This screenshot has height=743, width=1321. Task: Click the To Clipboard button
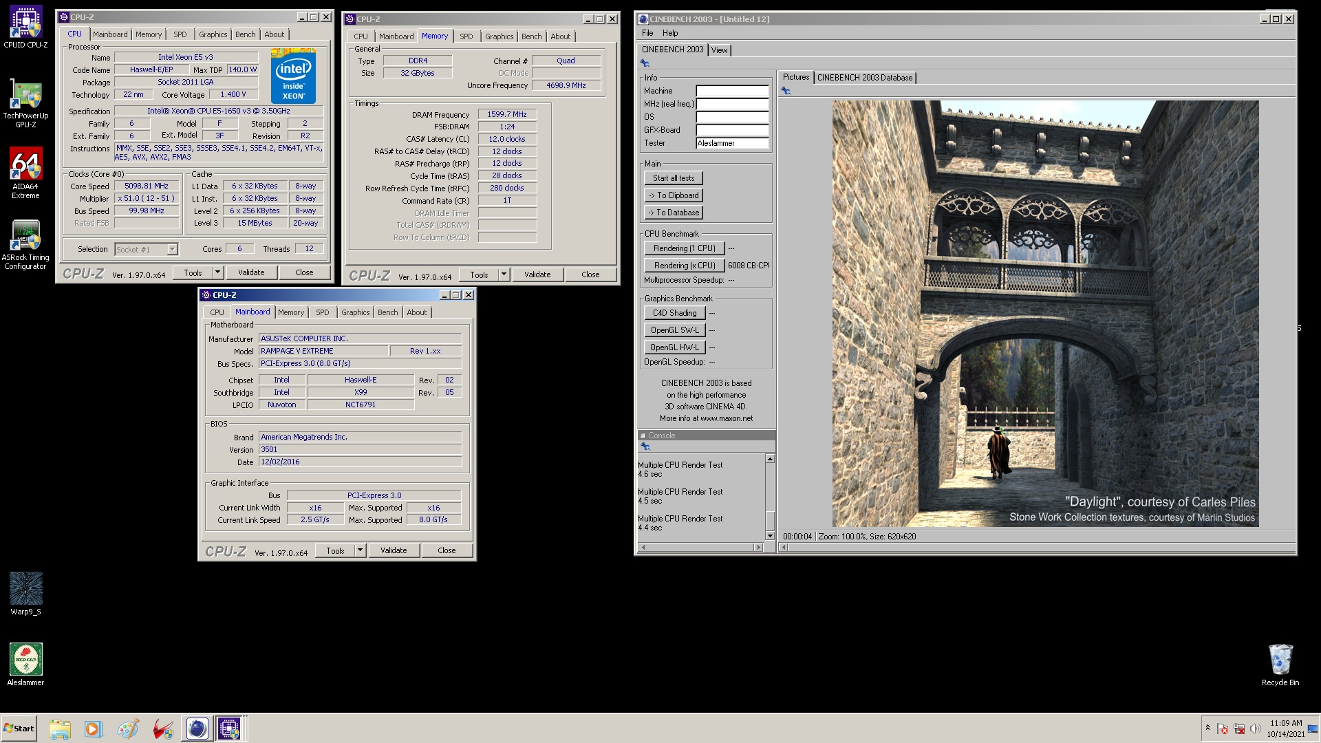click(674, 195)
